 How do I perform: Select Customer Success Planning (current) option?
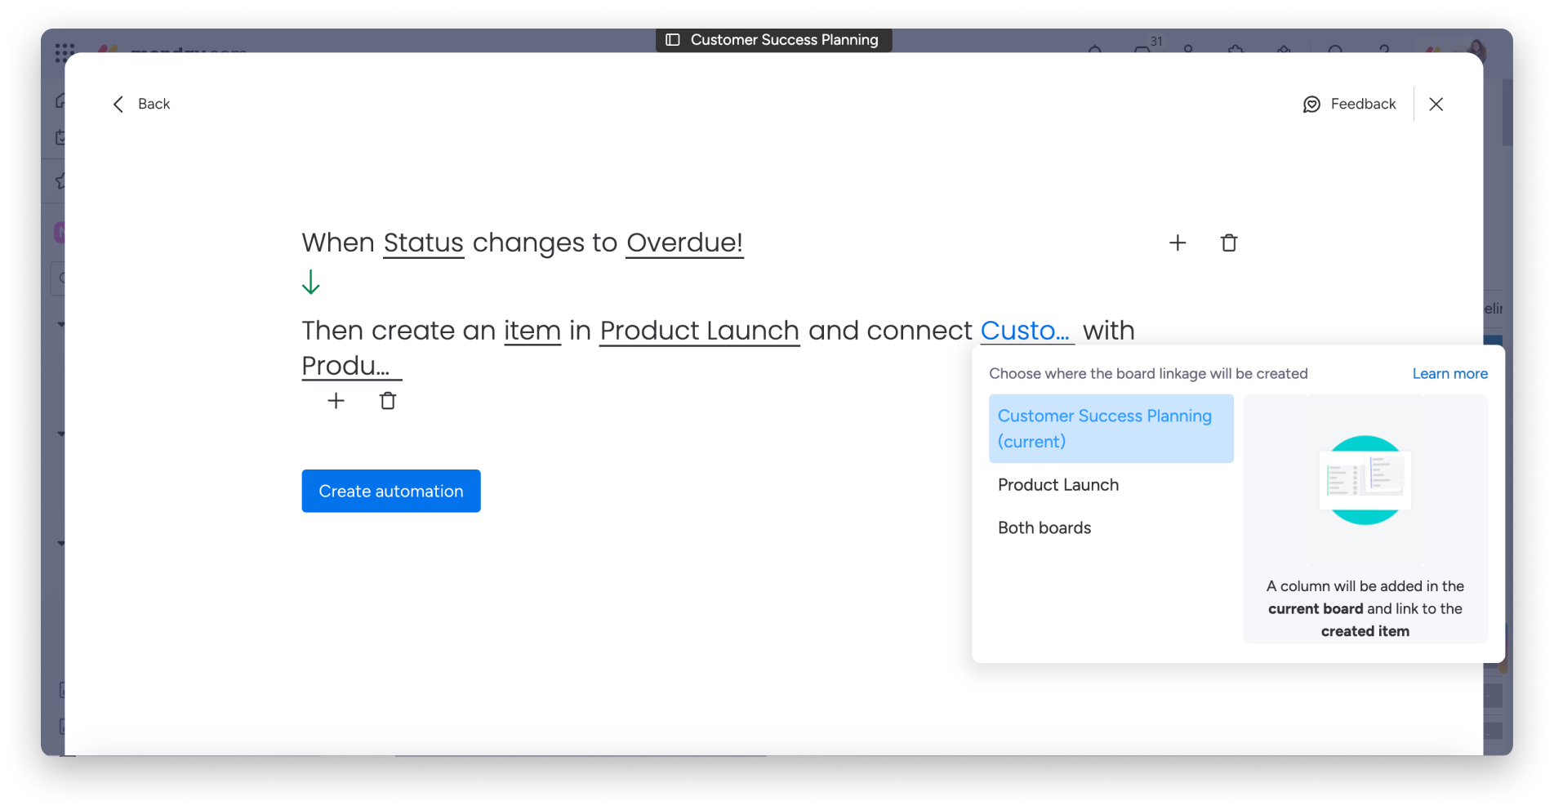coord(1111,429)
